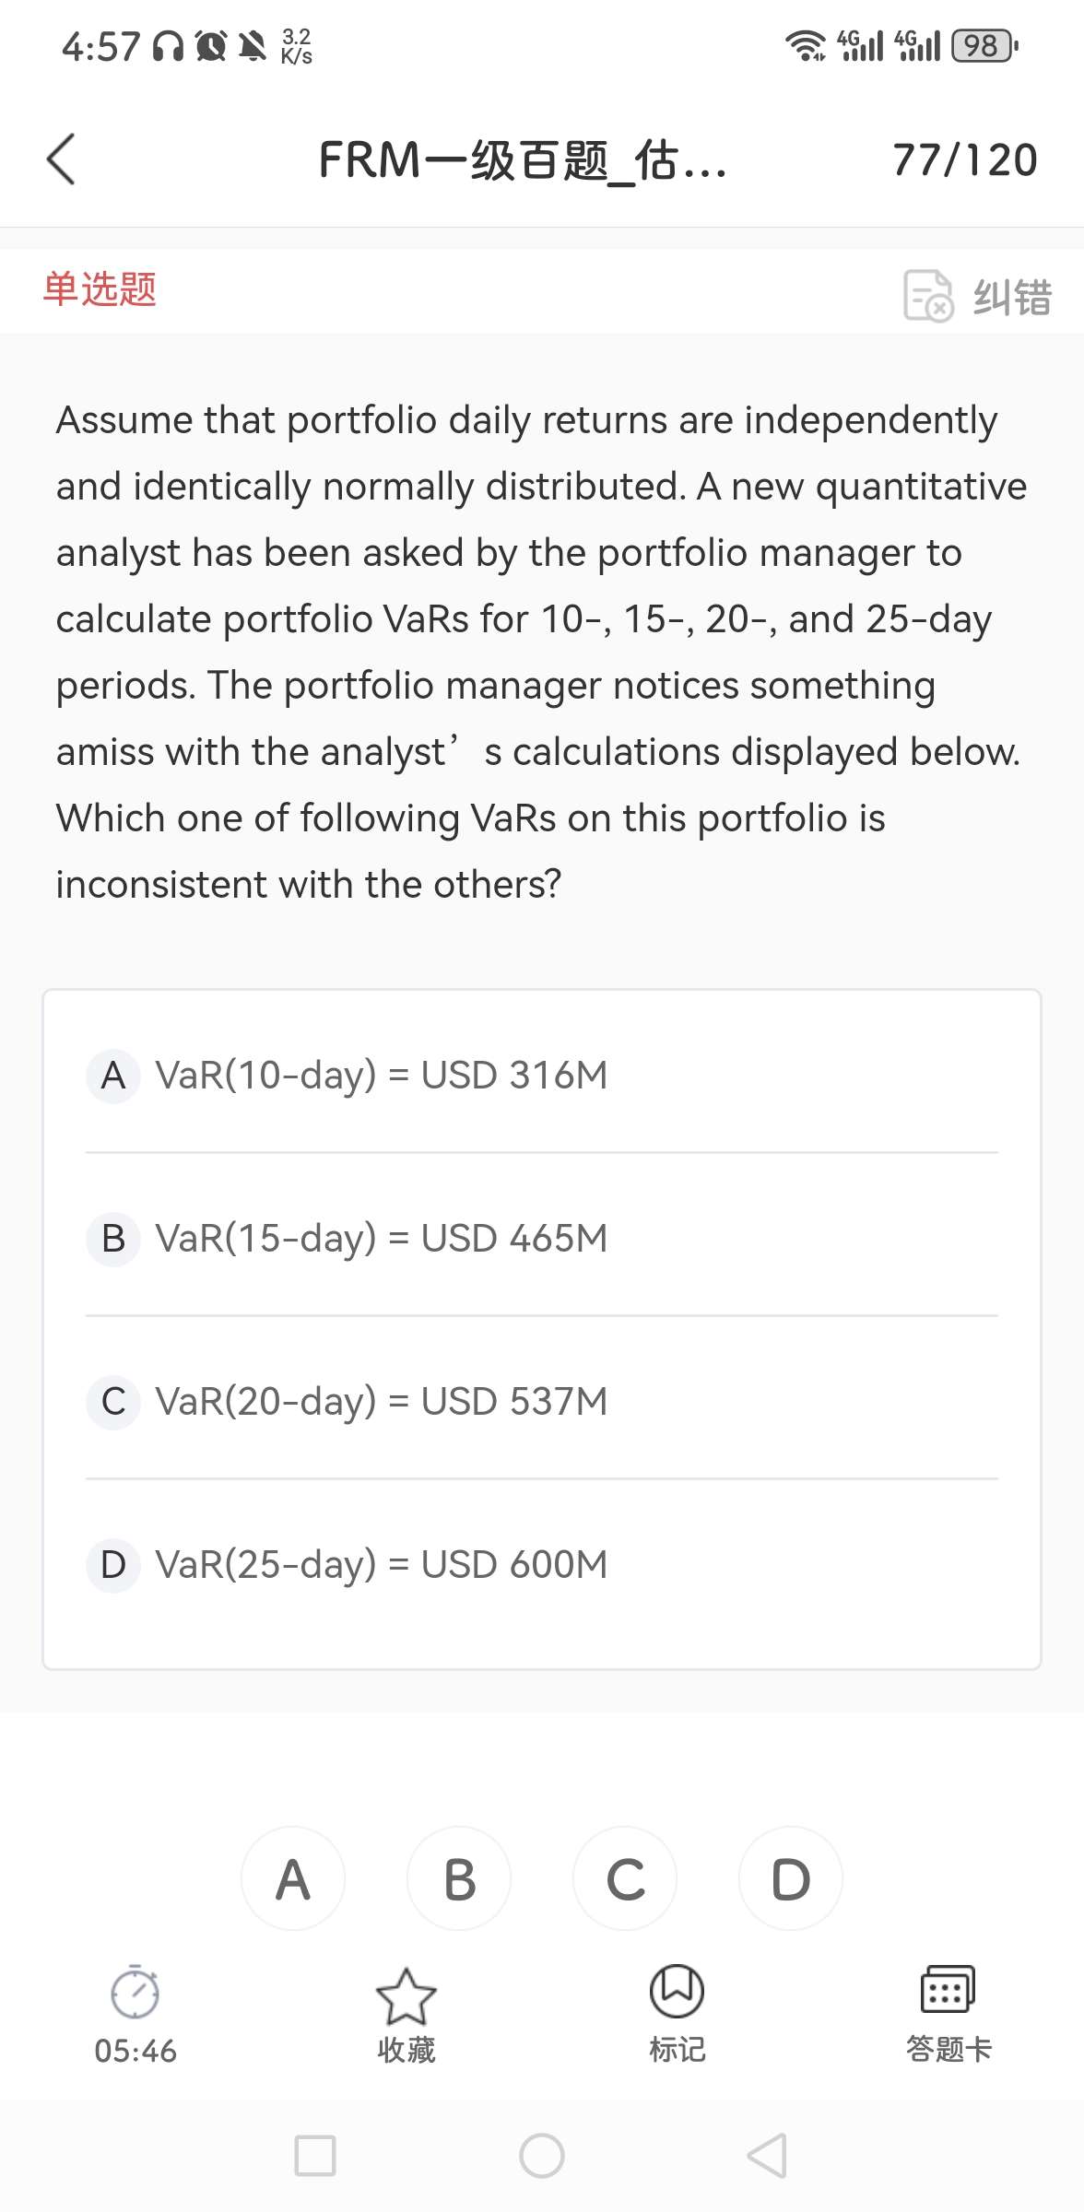Tap the back arrow icon
Screen dimensions: 1084x2212
coord(61,159)
